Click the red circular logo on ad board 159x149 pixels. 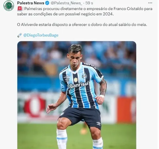click(35, 106)
